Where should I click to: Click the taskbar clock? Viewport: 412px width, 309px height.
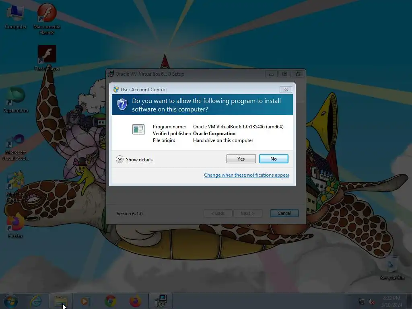tap(392, 301)
